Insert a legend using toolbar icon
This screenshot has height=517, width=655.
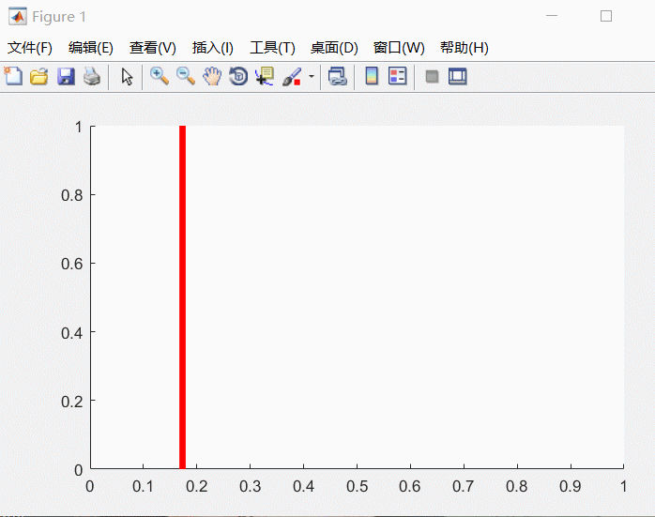(397, 76)
